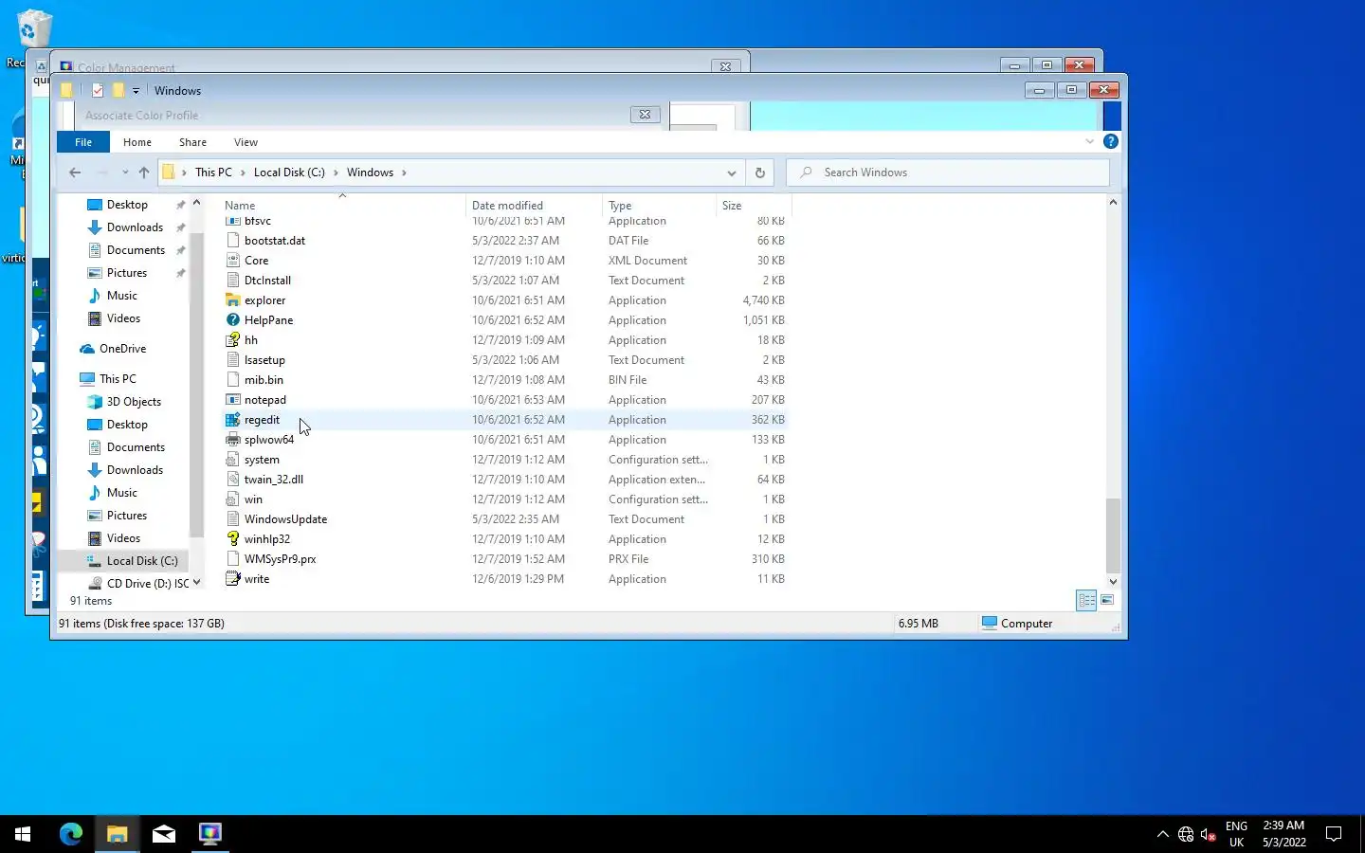The image size is (1365, 853).
Task: Open pinned Downloads quick access item
Action: [x=135, y=227]
